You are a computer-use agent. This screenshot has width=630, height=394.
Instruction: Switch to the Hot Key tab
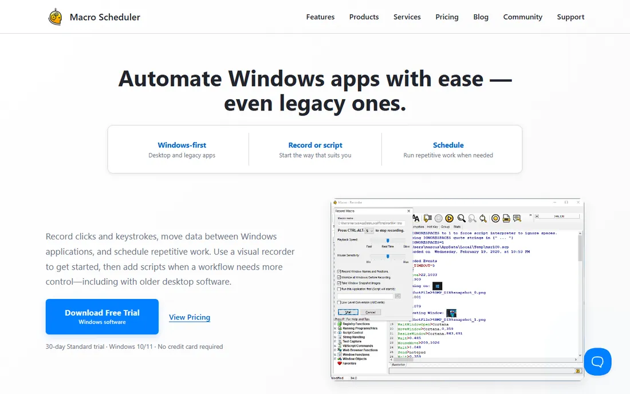pos(432,227)
